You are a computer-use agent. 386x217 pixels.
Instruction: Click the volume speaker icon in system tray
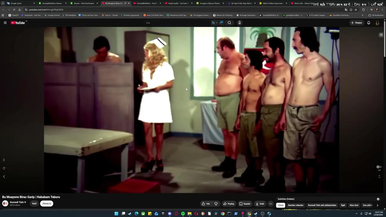(370, 214)
